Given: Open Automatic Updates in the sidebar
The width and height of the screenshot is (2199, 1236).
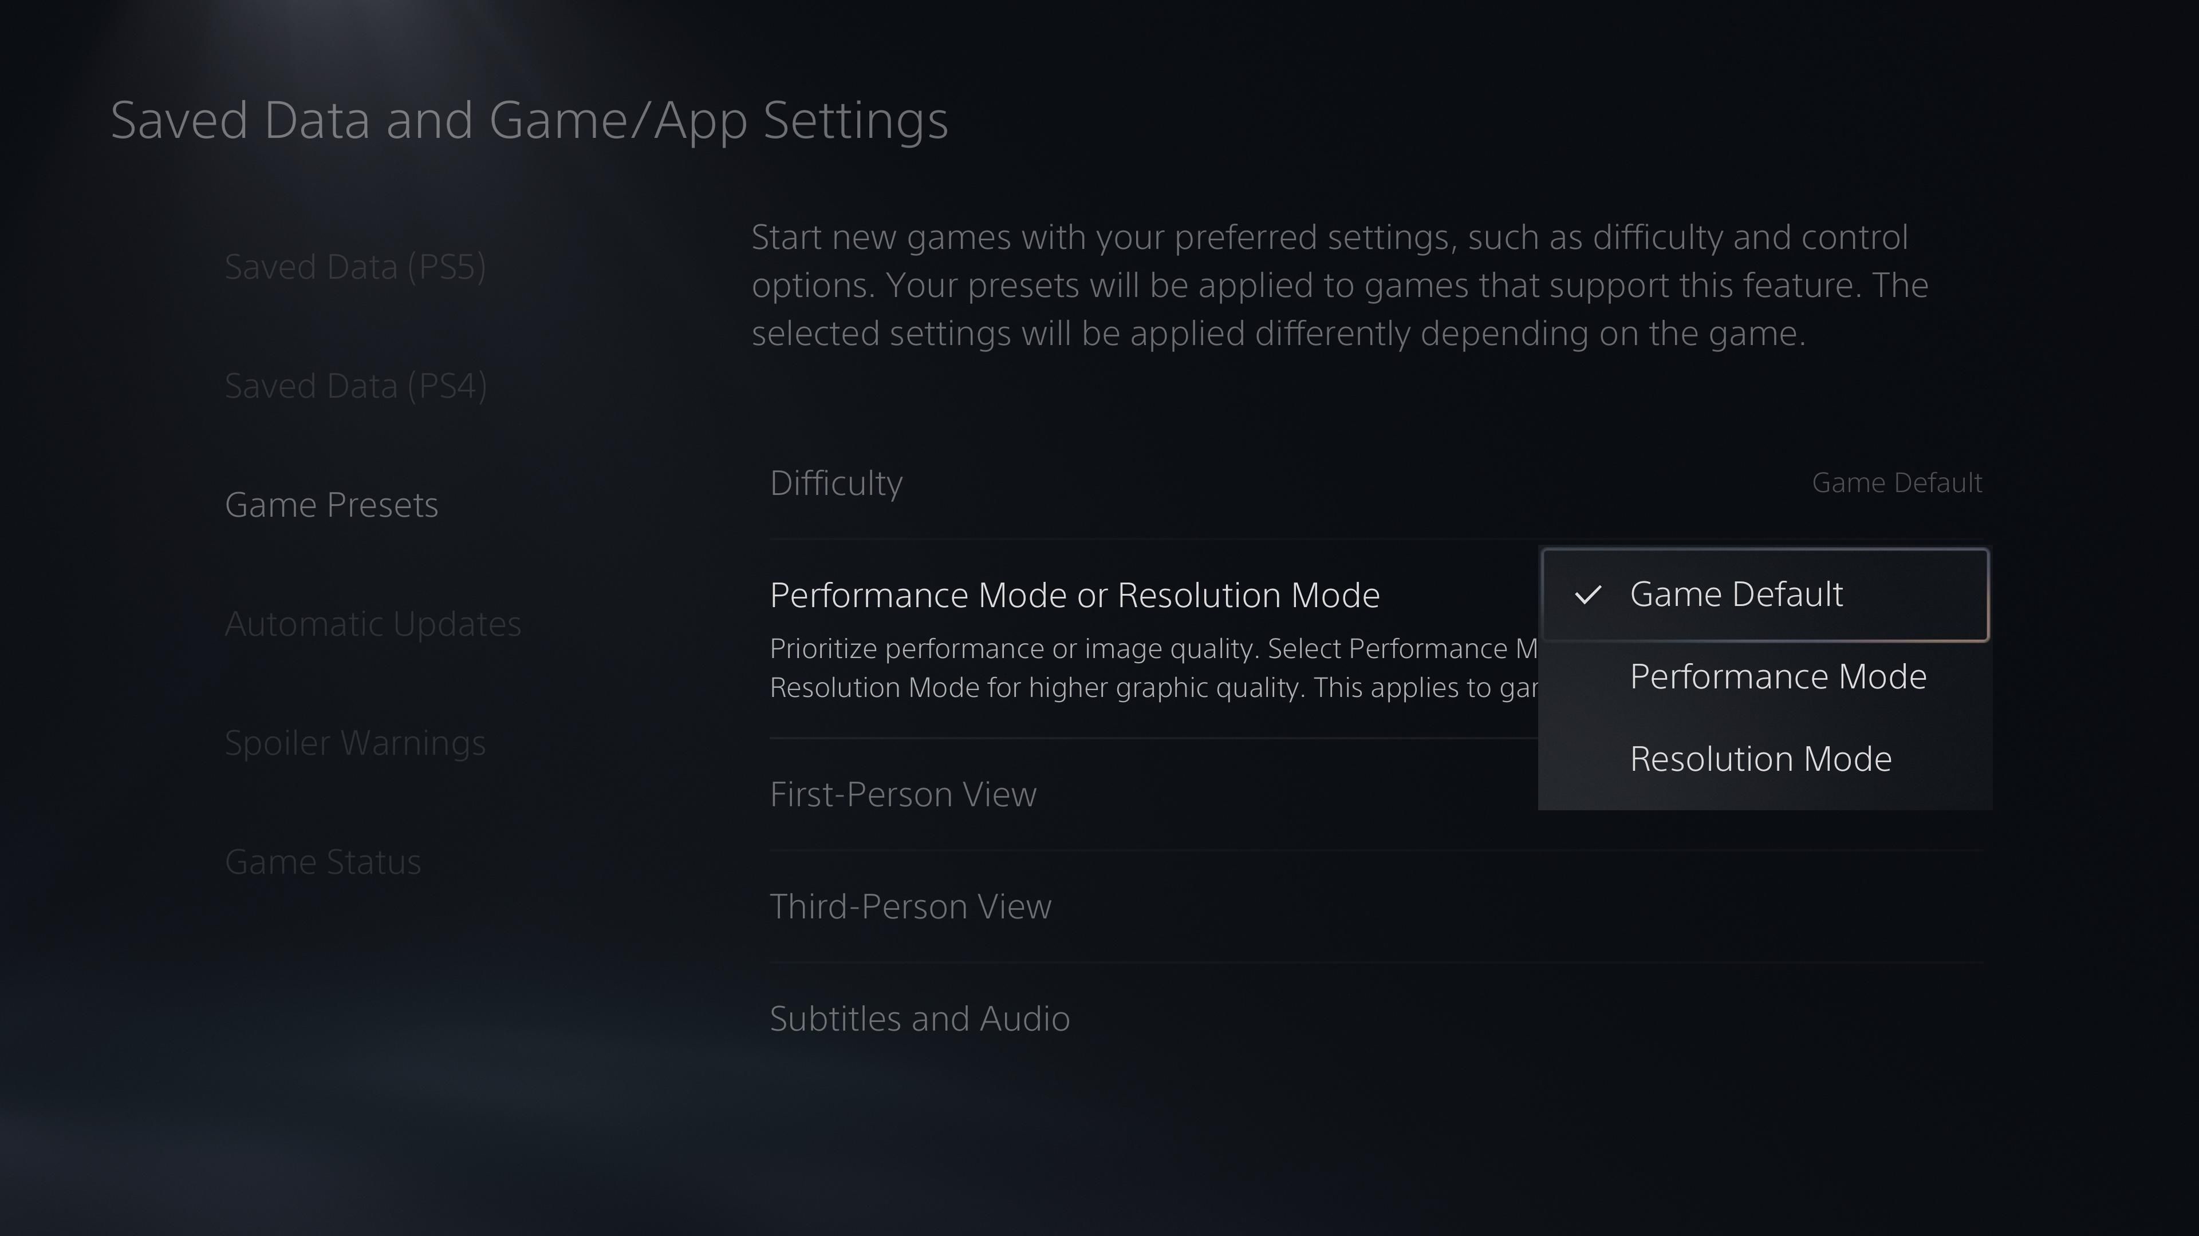Looking at the screenshot, I should (x=372, y=624).
